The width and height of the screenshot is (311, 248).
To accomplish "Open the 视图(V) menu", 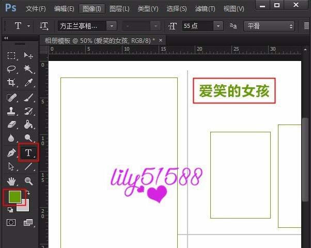I will 234,9.
